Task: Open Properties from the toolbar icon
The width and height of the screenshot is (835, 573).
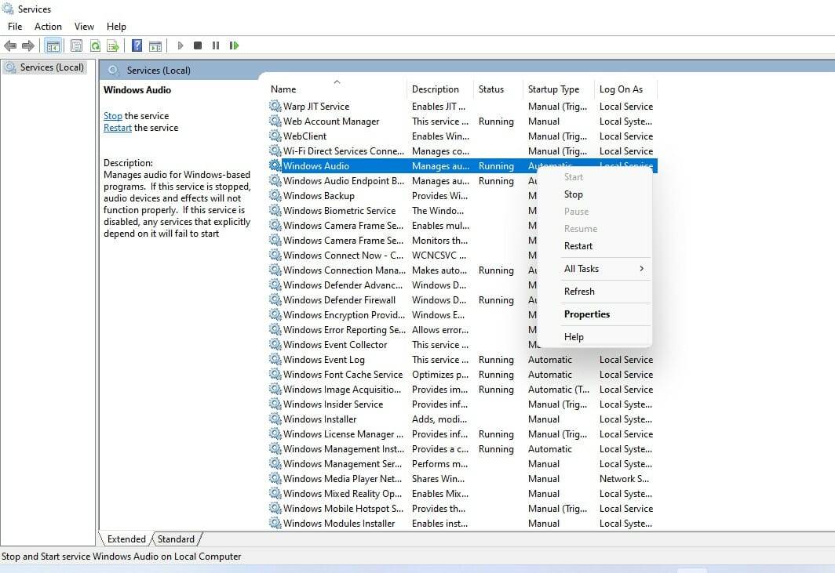Action: click(76, 46)
